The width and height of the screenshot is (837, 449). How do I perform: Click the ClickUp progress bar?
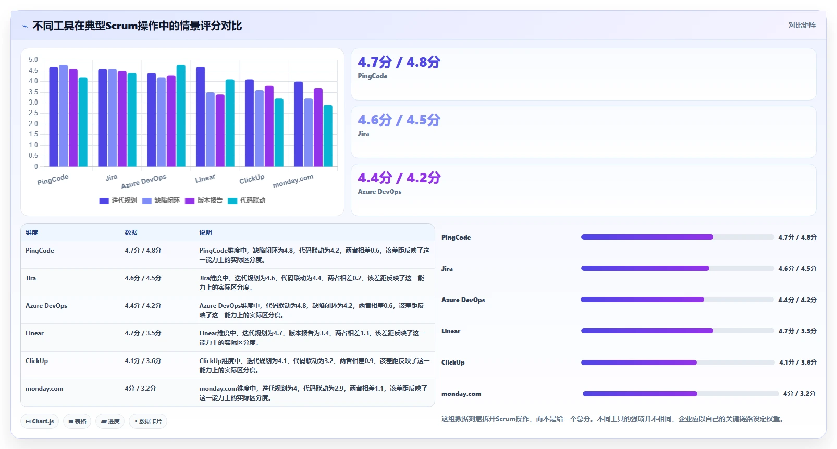tap(678, 362)
